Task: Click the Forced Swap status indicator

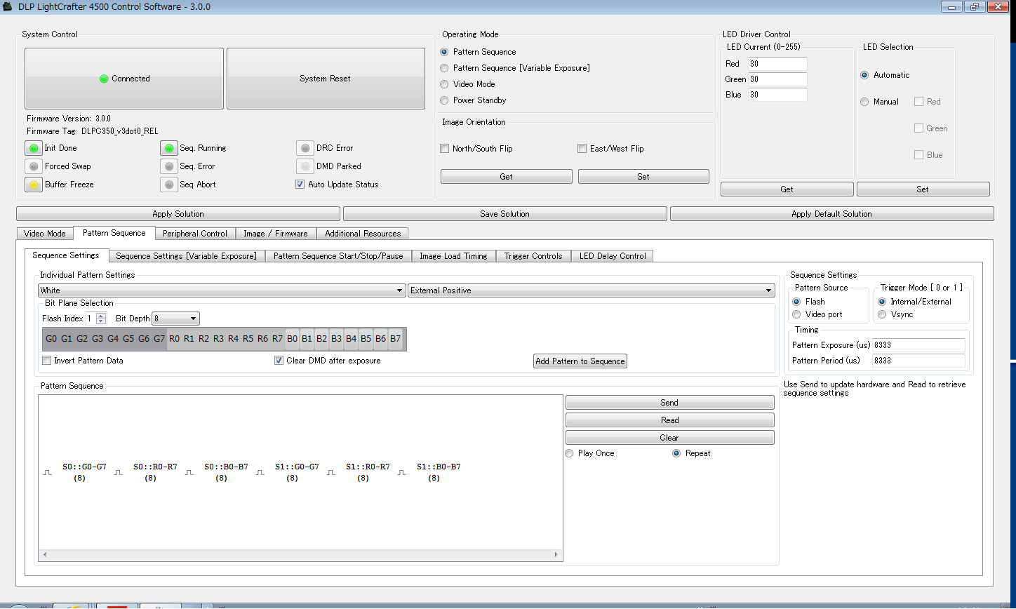Action: click(33, 166)
